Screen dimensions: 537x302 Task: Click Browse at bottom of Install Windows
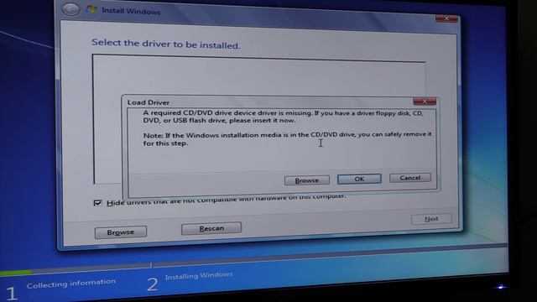point(121,232)
